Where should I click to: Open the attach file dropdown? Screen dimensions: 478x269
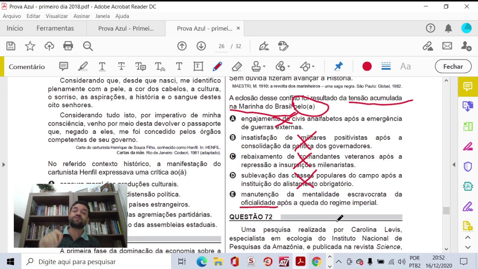tap(283, 67)
